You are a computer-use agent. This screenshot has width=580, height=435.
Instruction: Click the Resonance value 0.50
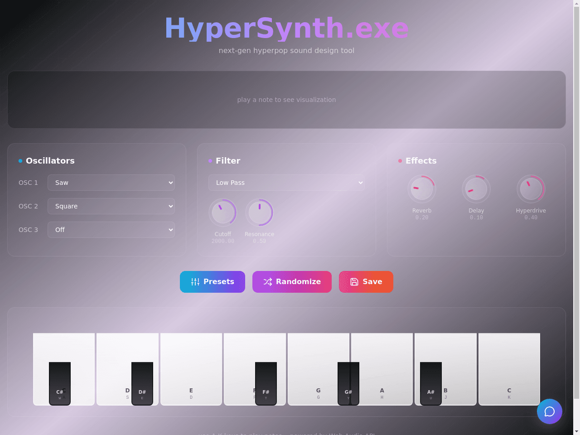click(x=260, y=241)
